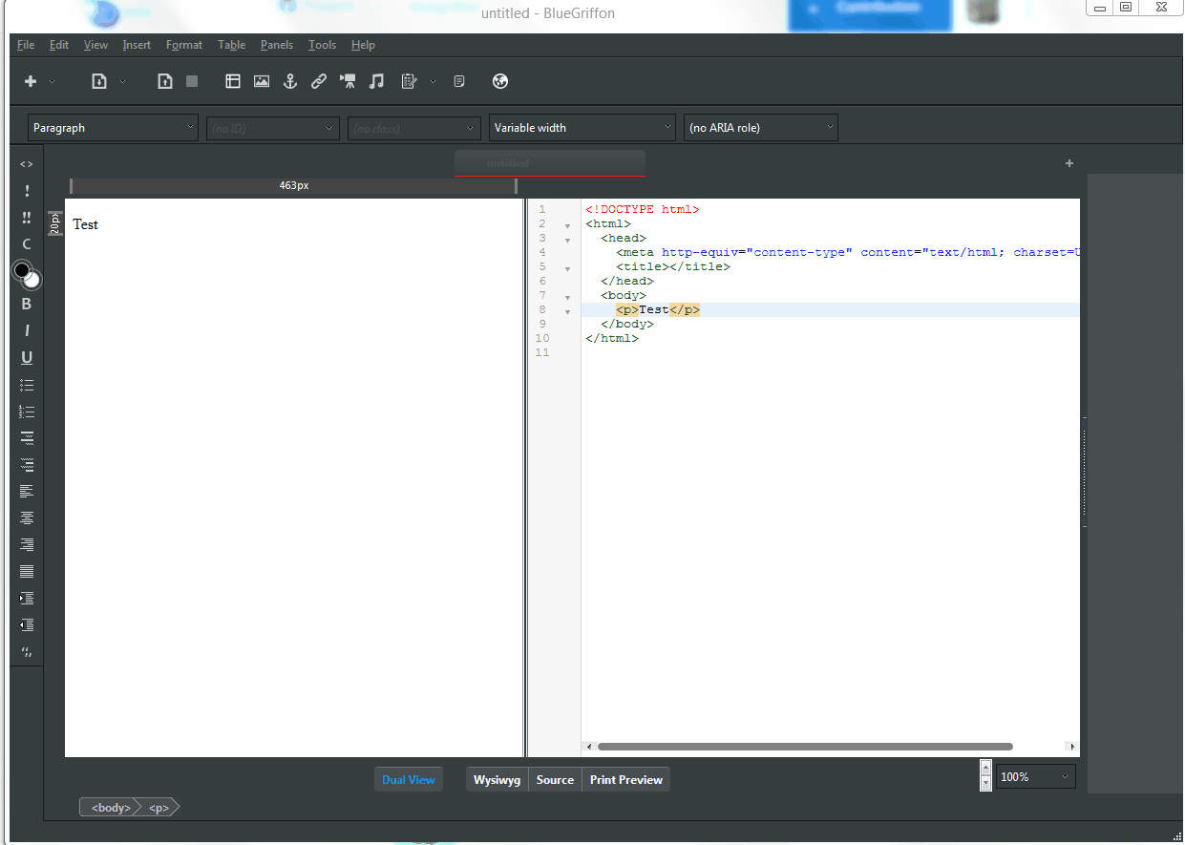Increase indent using the indent icon
The height and width of the screenshot is (845, 1185).
[27, 598]
